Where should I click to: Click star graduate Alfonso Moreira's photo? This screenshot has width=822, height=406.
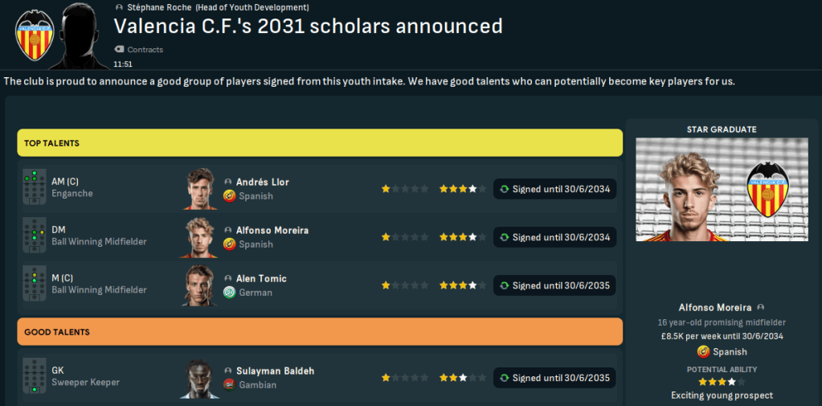pos(722,190)
